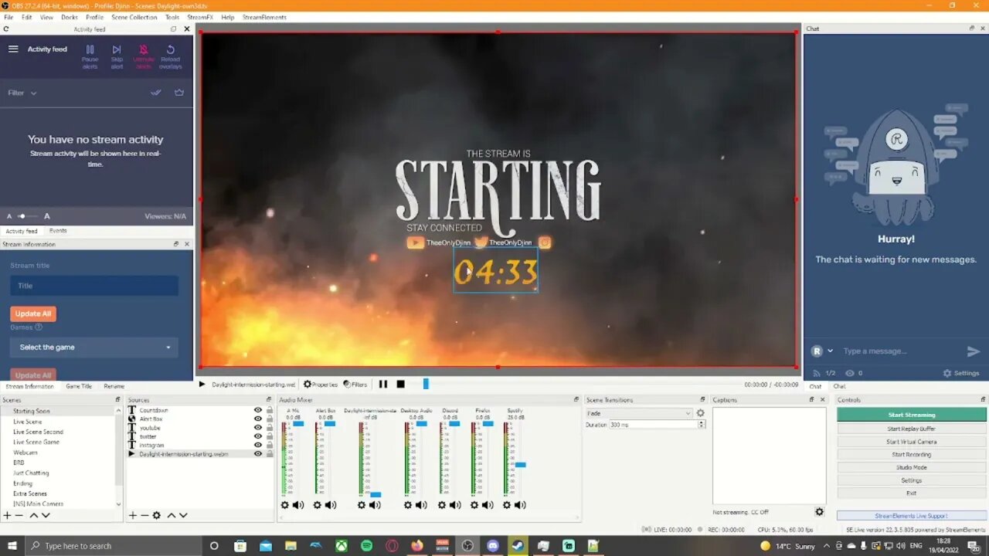Open Spotify audio settings gear
989x556 pixels.
point(507,505)
